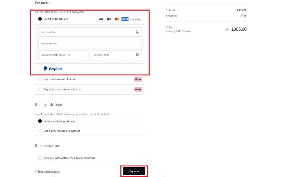Click the American Express icon

tap(125, 19)
